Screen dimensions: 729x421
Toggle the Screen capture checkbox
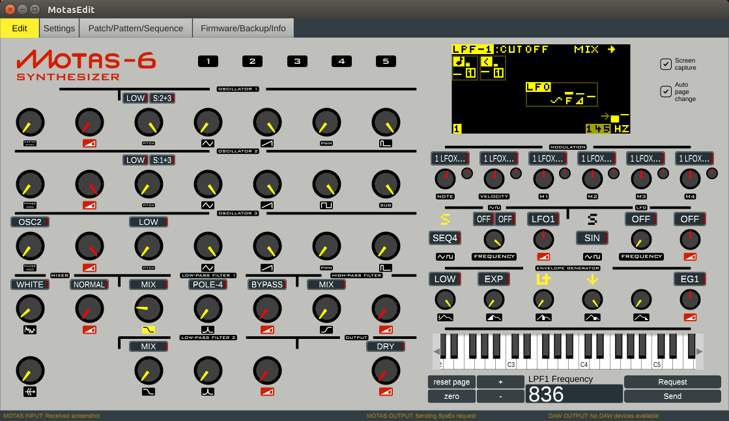pyautogui.click(x=665, y=65)
